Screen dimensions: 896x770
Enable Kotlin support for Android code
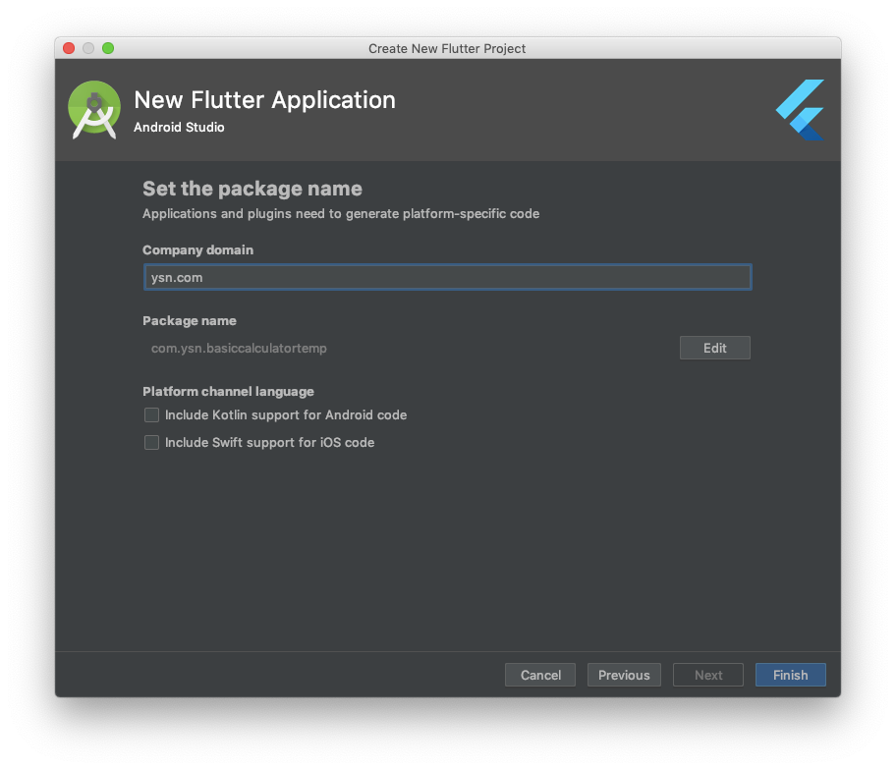point(151,414)
